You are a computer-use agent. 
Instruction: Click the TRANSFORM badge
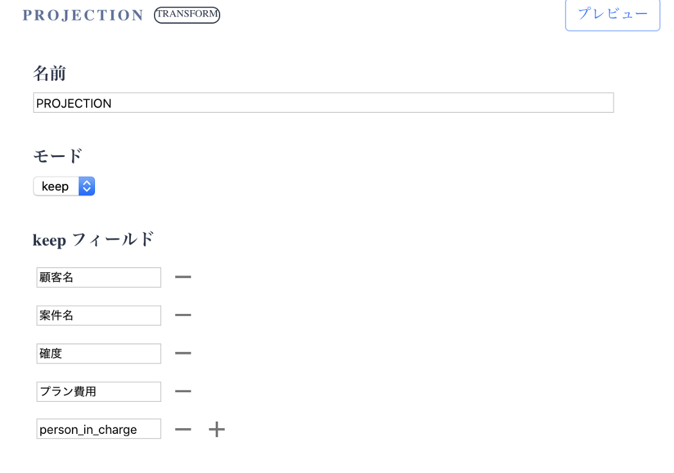coord(187,15)
